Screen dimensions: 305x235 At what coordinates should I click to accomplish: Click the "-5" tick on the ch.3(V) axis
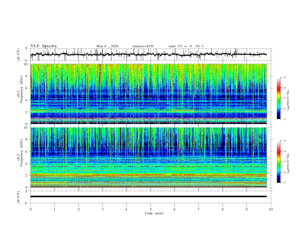pyautogui.click(x=26, y=203)
